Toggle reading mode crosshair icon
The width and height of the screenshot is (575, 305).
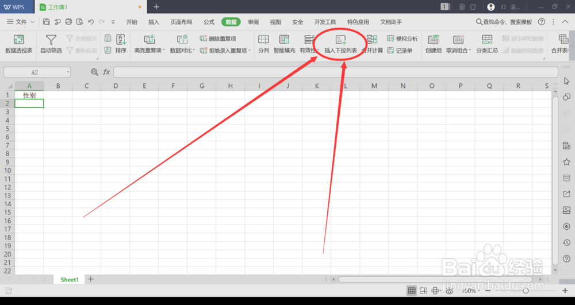435,291
